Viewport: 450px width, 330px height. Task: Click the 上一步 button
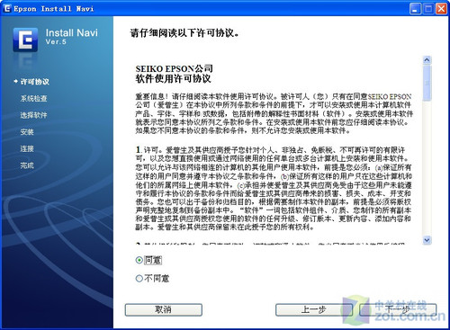tap(314, 310)
